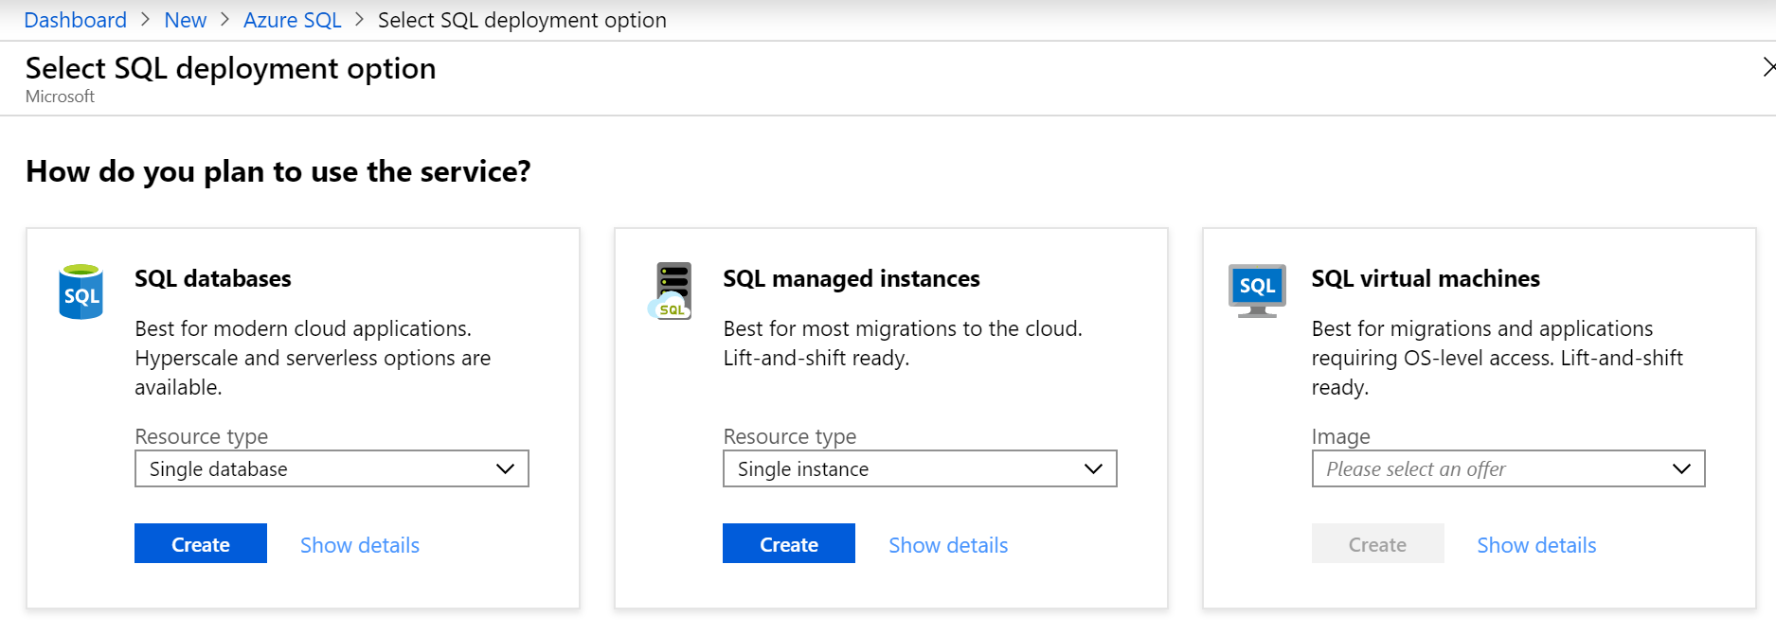
Task: Click the SQL databases cylinder icon
Action: click(x=81, y=291)
